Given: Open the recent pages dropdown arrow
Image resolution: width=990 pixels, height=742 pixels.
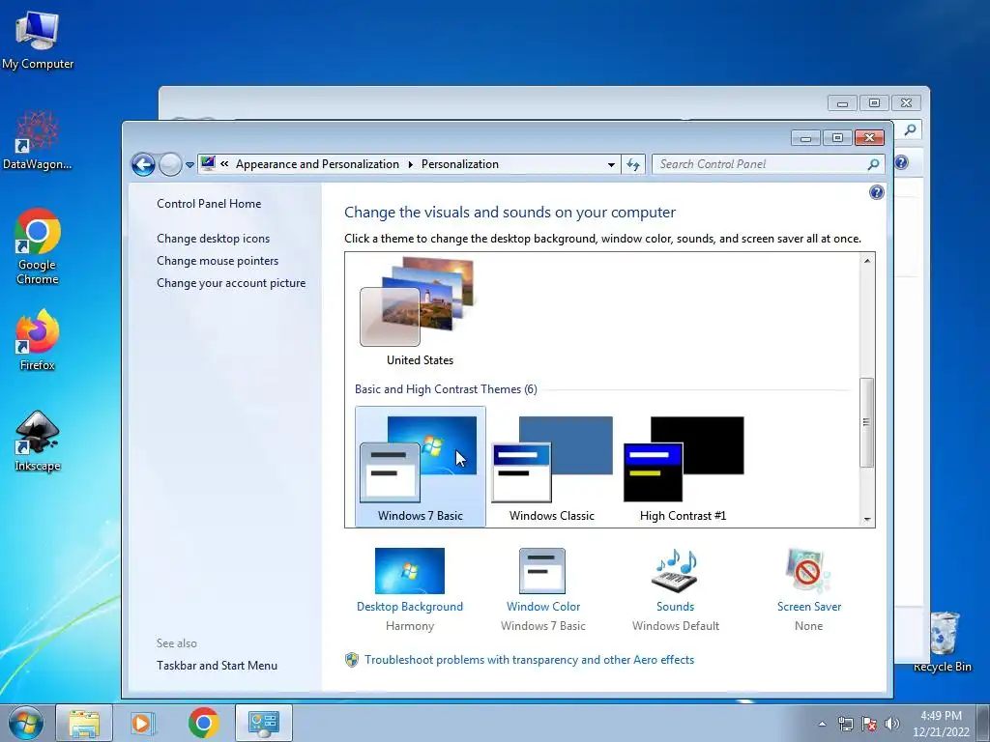Looking at the screenshot, I should pyautogui.click(x=189, y=165).
